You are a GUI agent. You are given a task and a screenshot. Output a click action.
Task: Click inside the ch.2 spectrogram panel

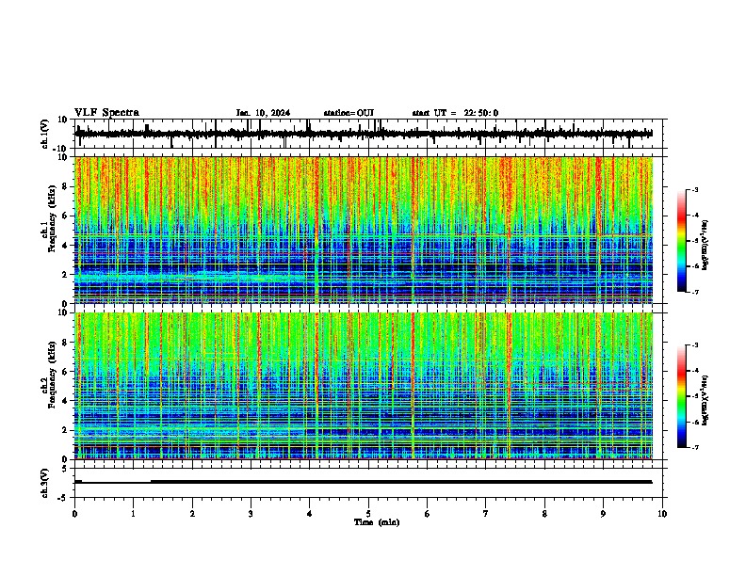click(x=364, y=386)
